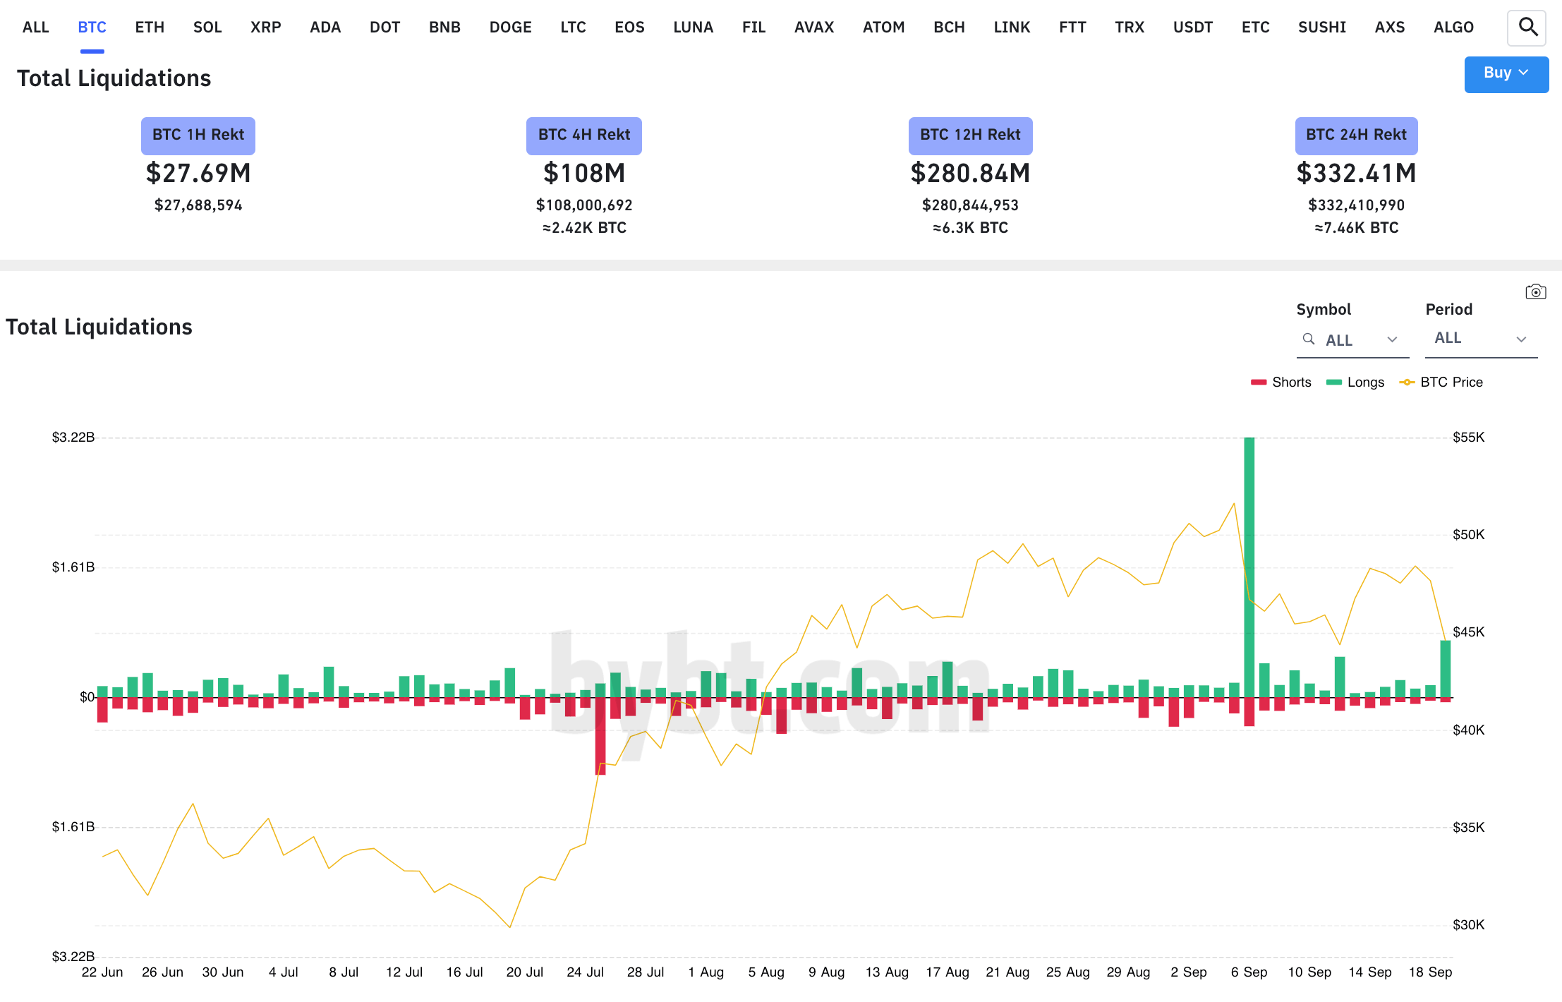This screenshot has height=1002, width=1562.
Task: Click the Shorts legend color marker
Action: [1259, 382]
